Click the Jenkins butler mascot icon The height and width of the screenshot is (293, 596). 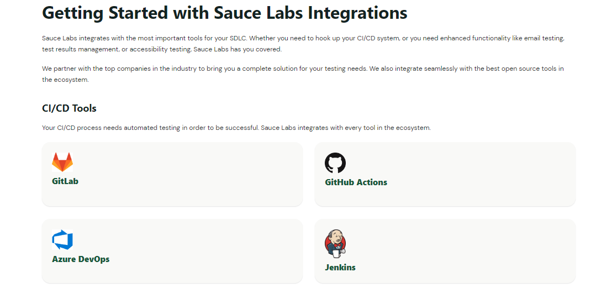click(335, 244)
